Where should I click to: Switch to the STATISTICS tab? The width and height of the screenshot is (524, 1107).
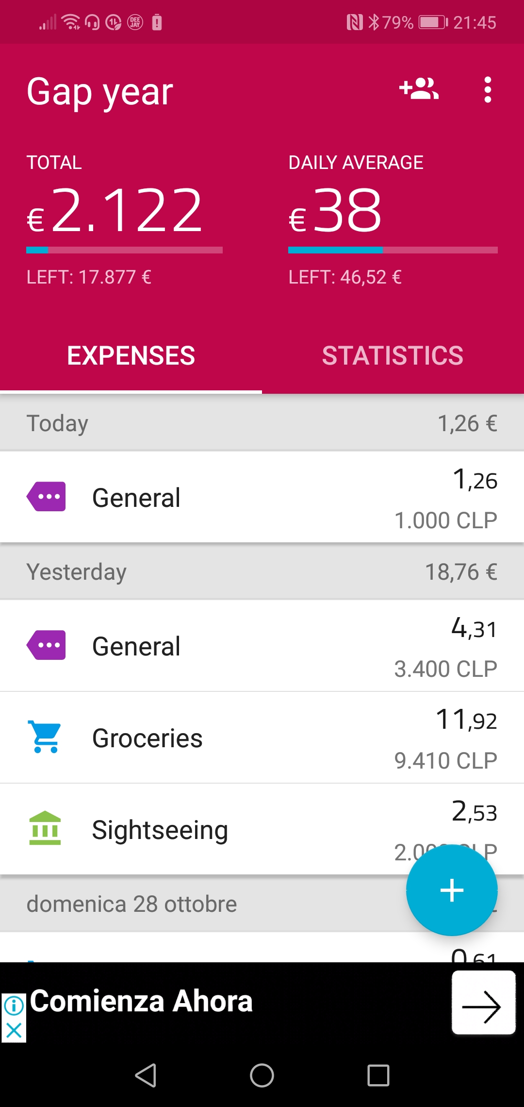point(393,355)
